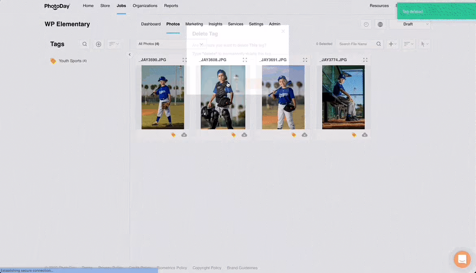Screen dimensions: 476x273
Task: Open the Reports menu
Action: (x=171, y=6)
